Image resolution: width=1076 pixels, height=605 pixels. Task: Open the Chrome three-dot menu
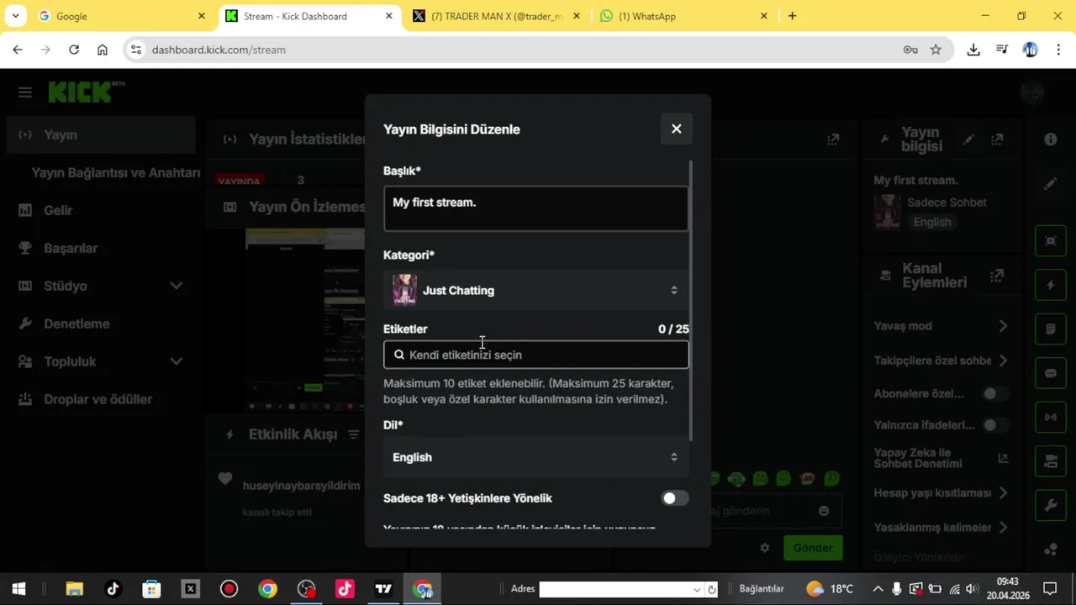pos(1058,50)
